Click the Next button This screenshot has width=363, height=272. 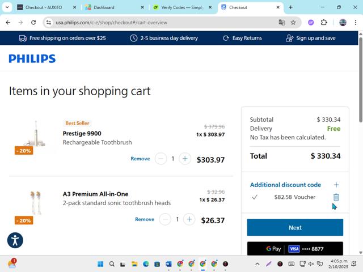pyautogui.click(x=295, y=227)
